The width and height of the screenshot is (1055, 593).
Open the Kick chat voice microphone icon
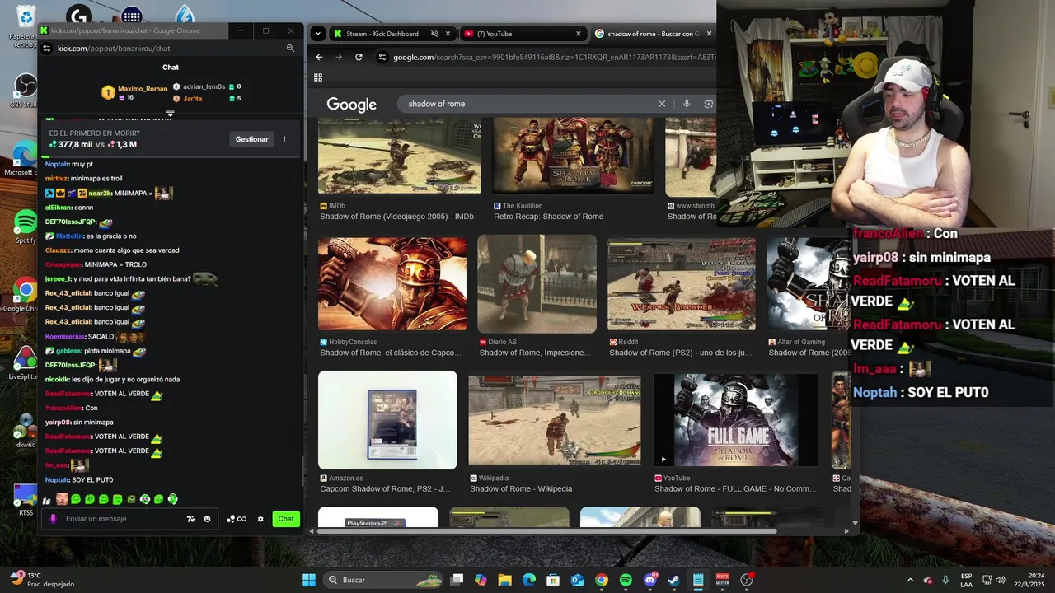(54, 519)
